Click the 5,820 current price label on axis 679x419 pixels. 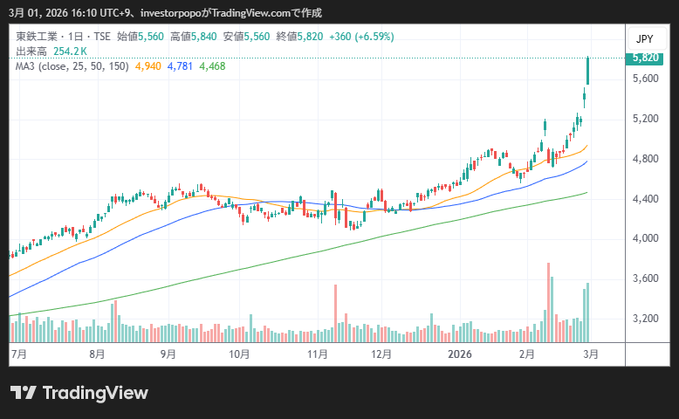[x=645, y=58]
